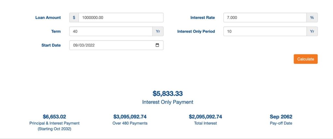Click the Start Date label
The height and width of the screenshot is (139, 333).
coord(51,45)
